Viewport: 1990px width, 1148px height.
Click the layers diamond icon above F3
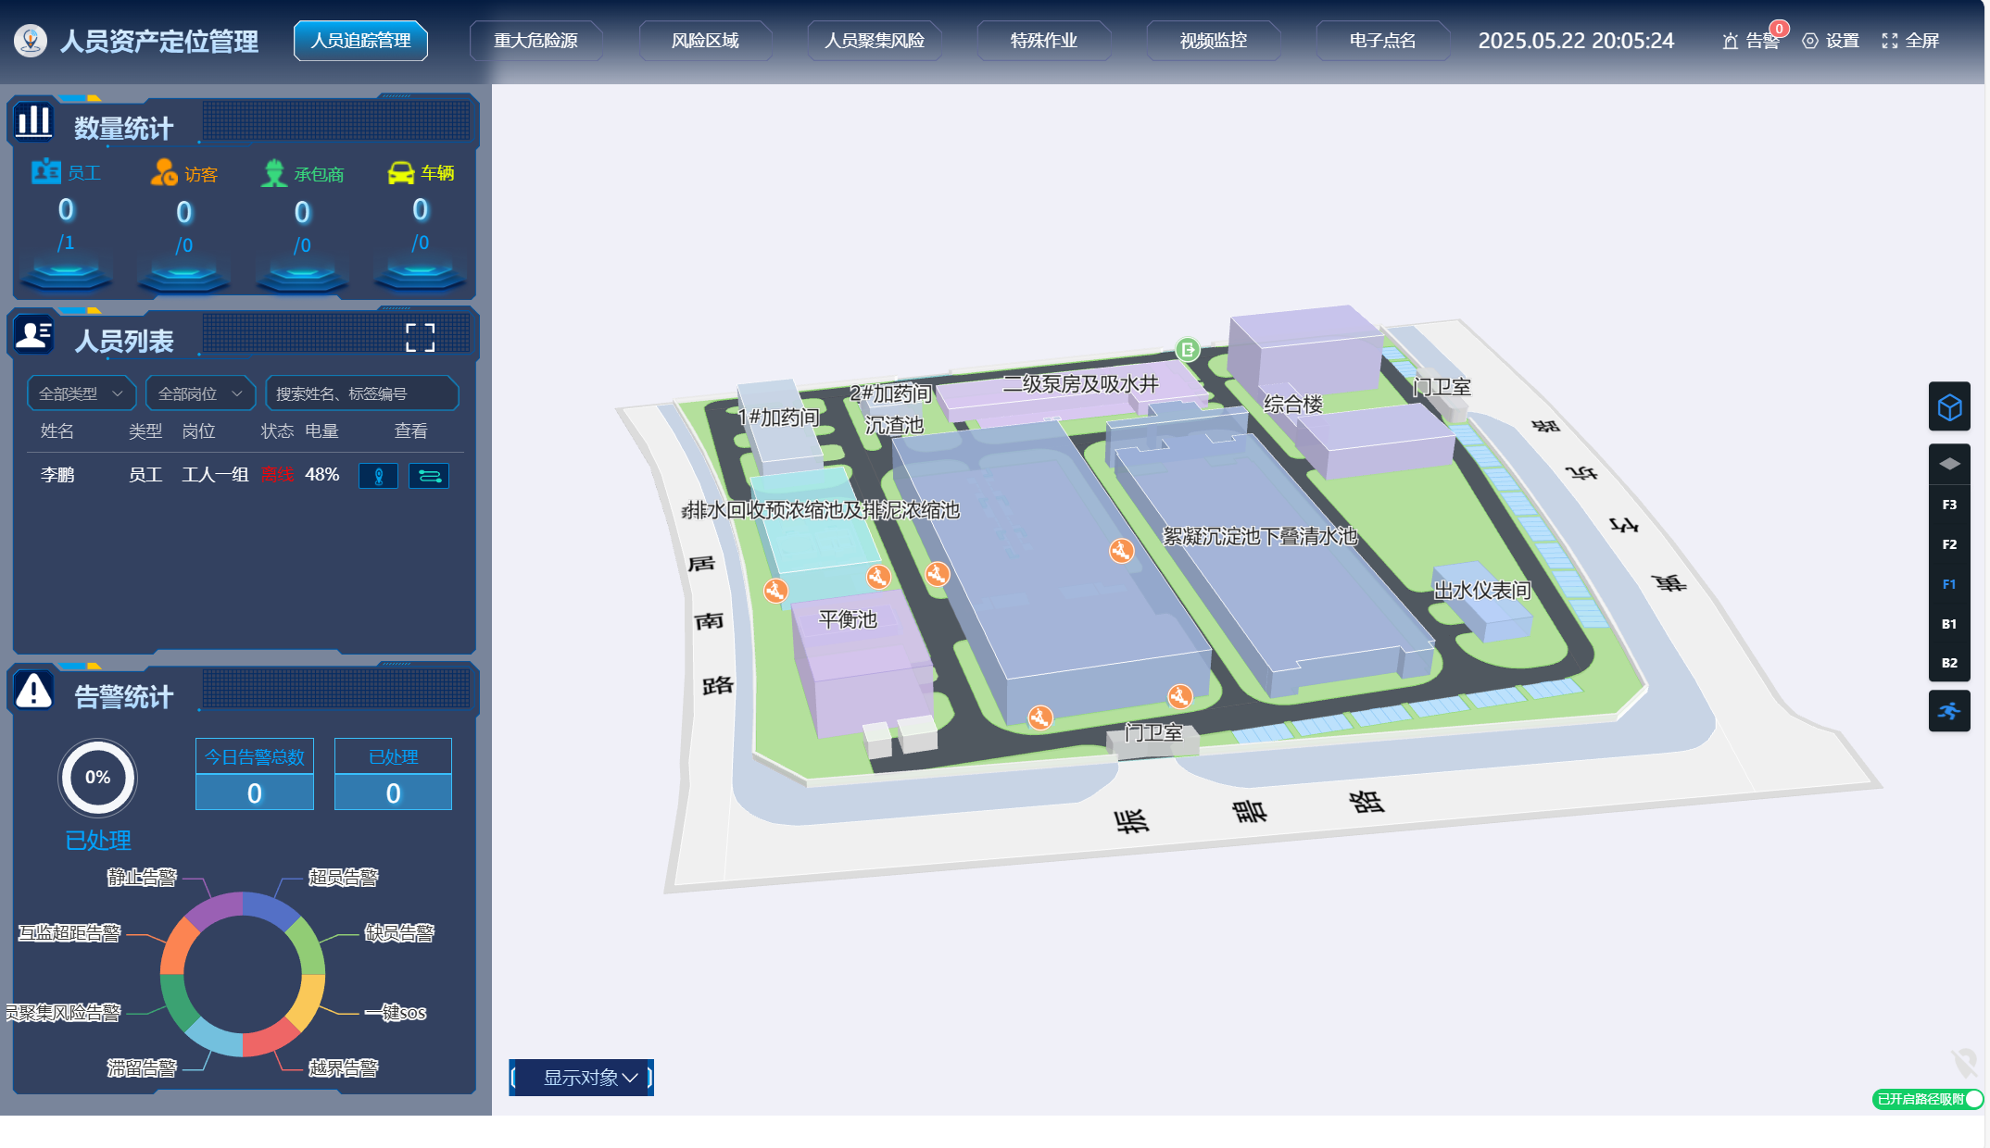1949,464
